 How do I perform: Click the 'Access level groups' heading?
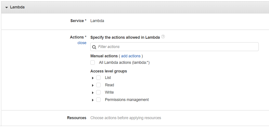pos(109,71)
